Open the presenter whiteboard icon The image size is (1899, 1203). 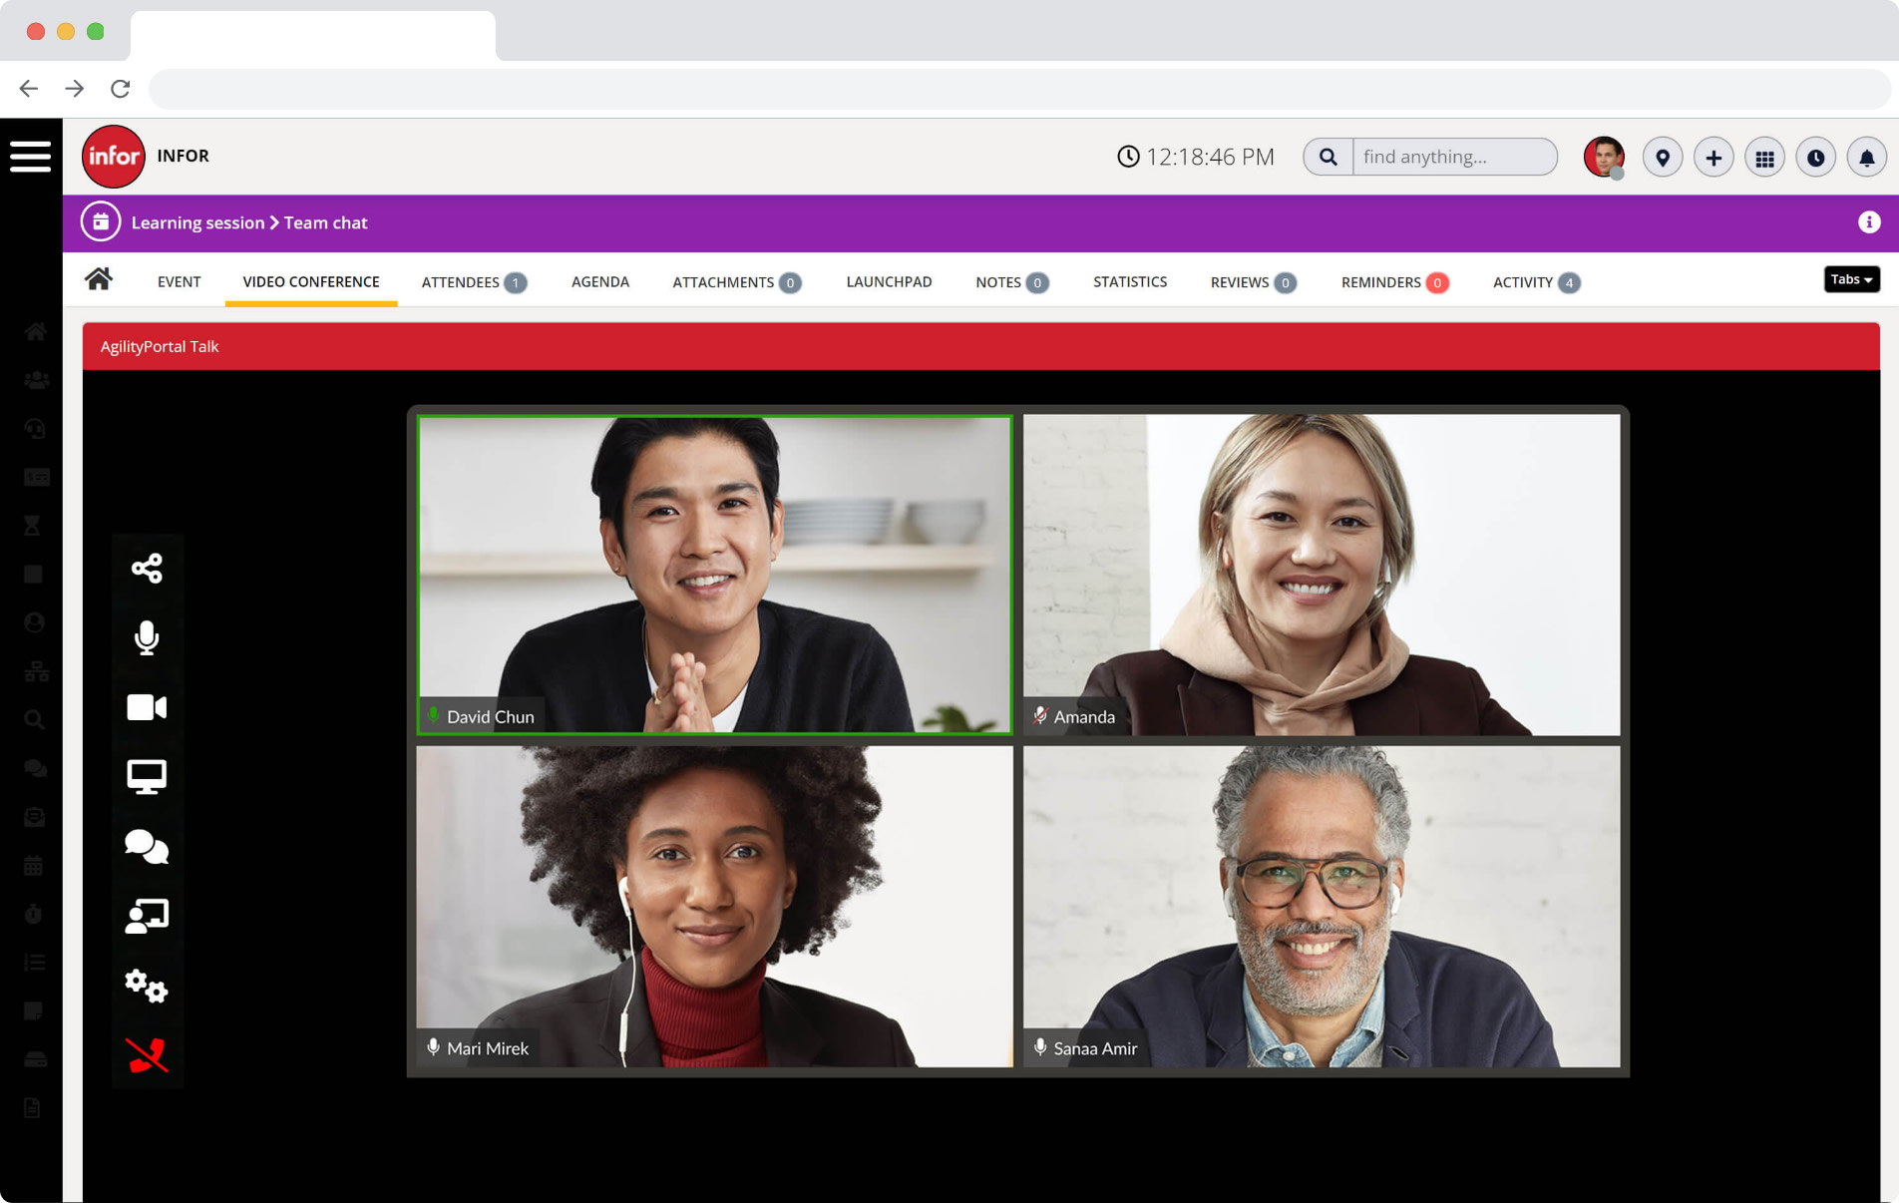147,916
